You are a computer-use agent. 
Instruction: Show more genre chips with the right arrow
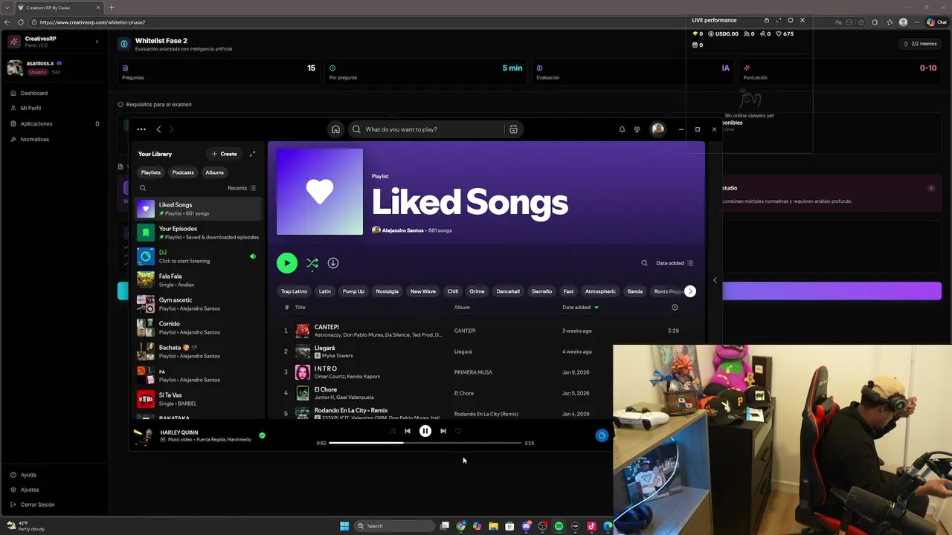click(x=690, y=291)
